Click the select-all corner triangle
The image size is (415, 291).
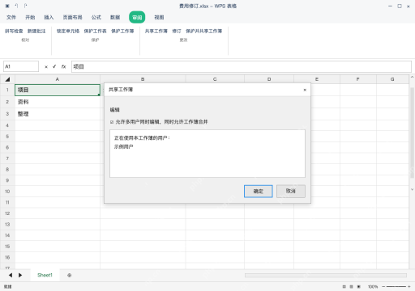click(x=7, y=79)
